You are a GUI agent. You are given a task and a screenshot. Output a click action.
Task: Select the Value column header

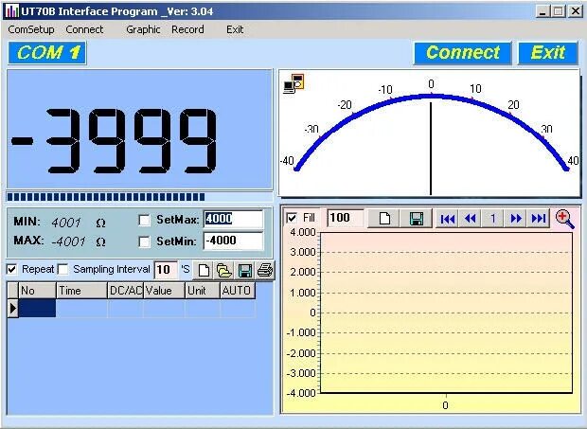pyautogui.click(x=165, y=291)
